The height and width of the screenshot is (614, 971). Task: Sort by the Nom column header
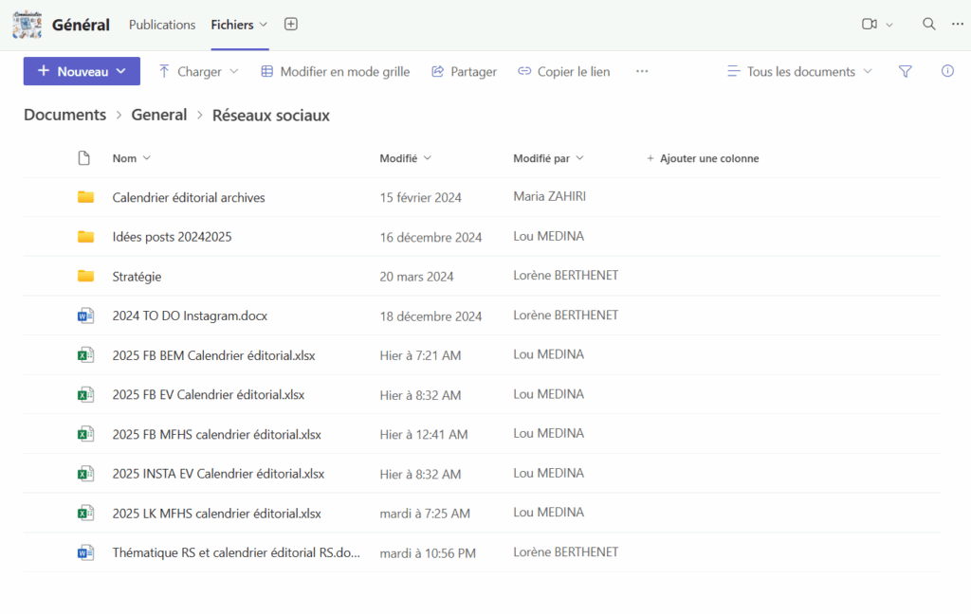[131, 158]
